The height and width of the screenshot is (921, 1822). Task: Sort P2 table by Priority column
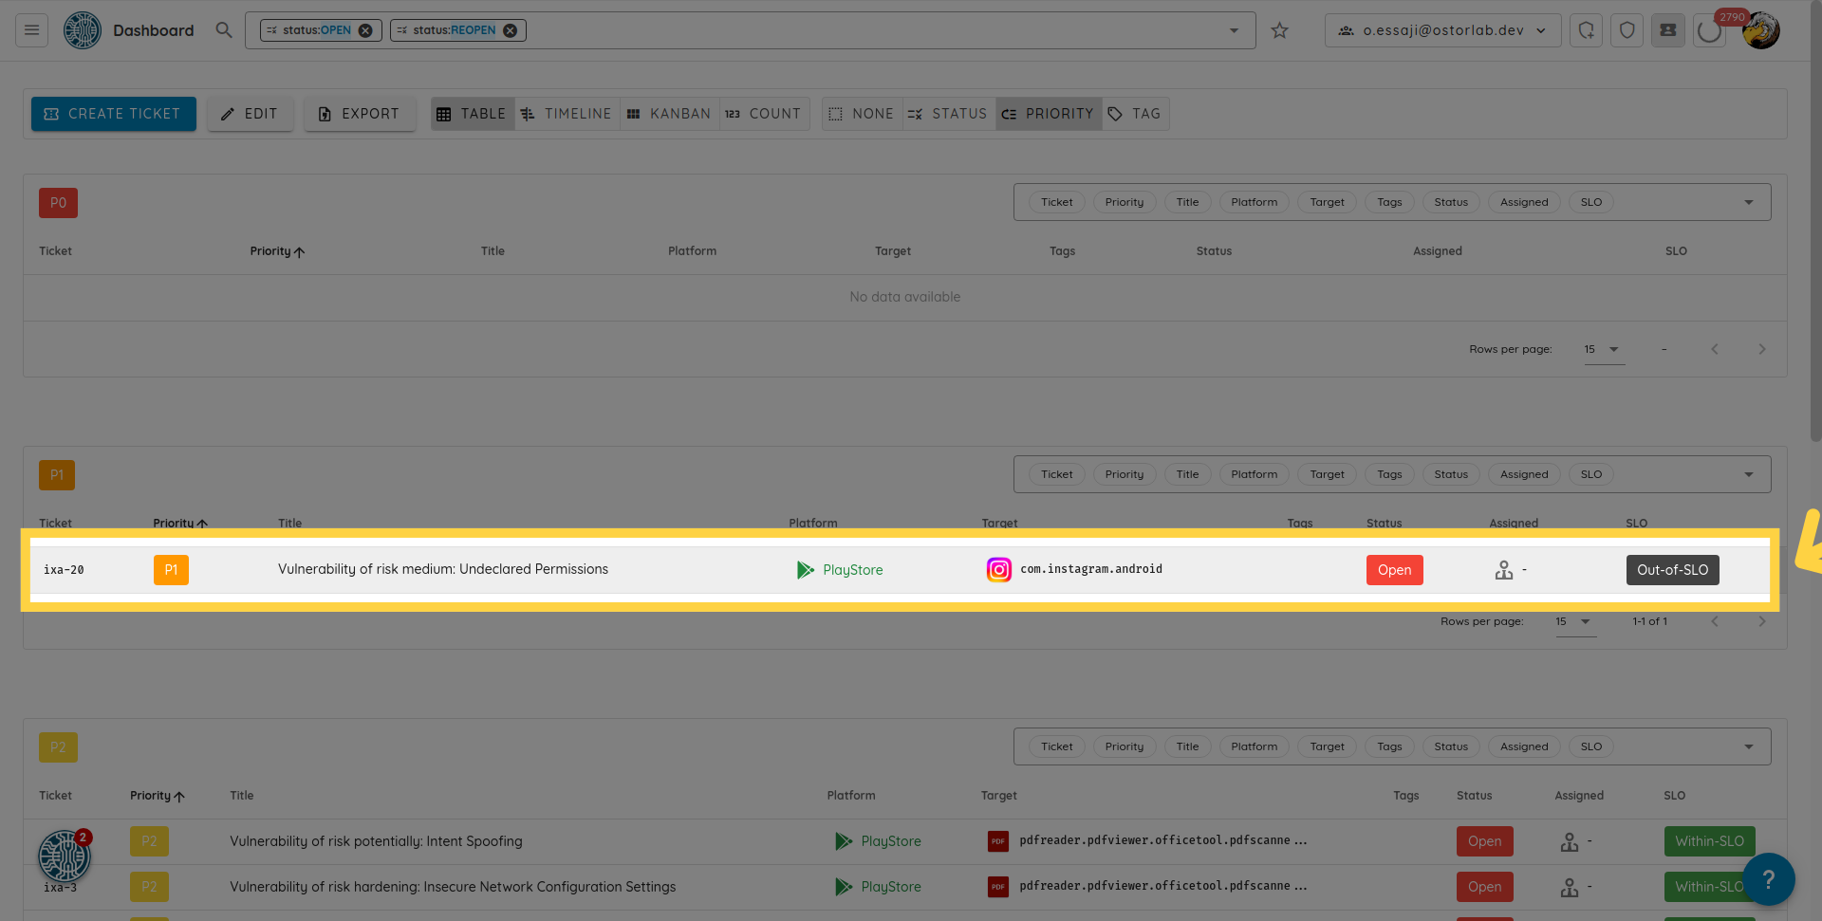(x=157, y=796)
